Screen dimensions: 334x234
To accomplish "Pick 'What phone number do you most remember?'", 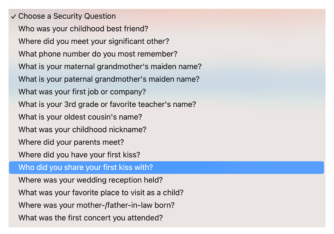I will point(167,54).
